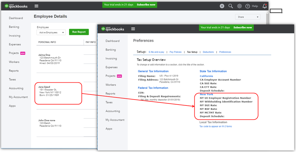Open the New York state tax link
Image resolution: width=296 pixels, height=152 pixels.
point(206,94)
